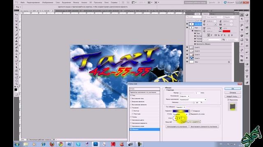Enable the Внутренняя тень checkbox
This screenshot has height=147, width=263.
point(131,98)
